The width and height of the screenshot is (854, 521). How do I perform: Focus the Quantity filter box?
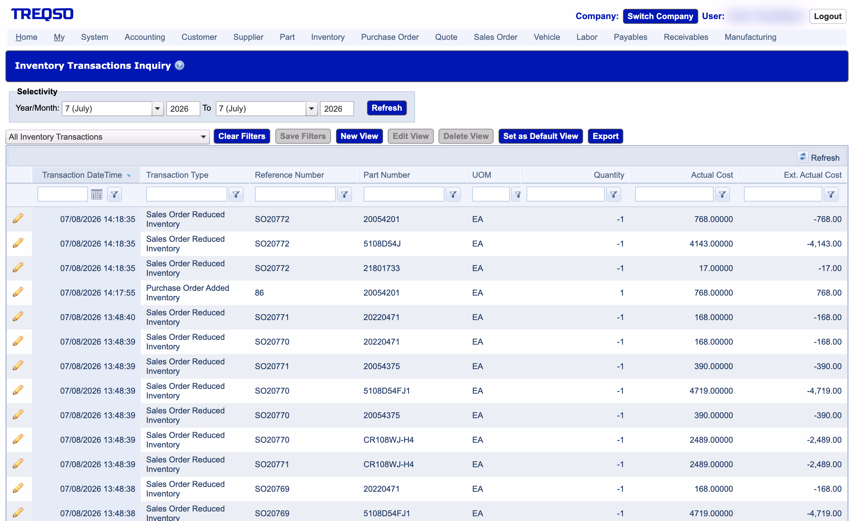565,194
